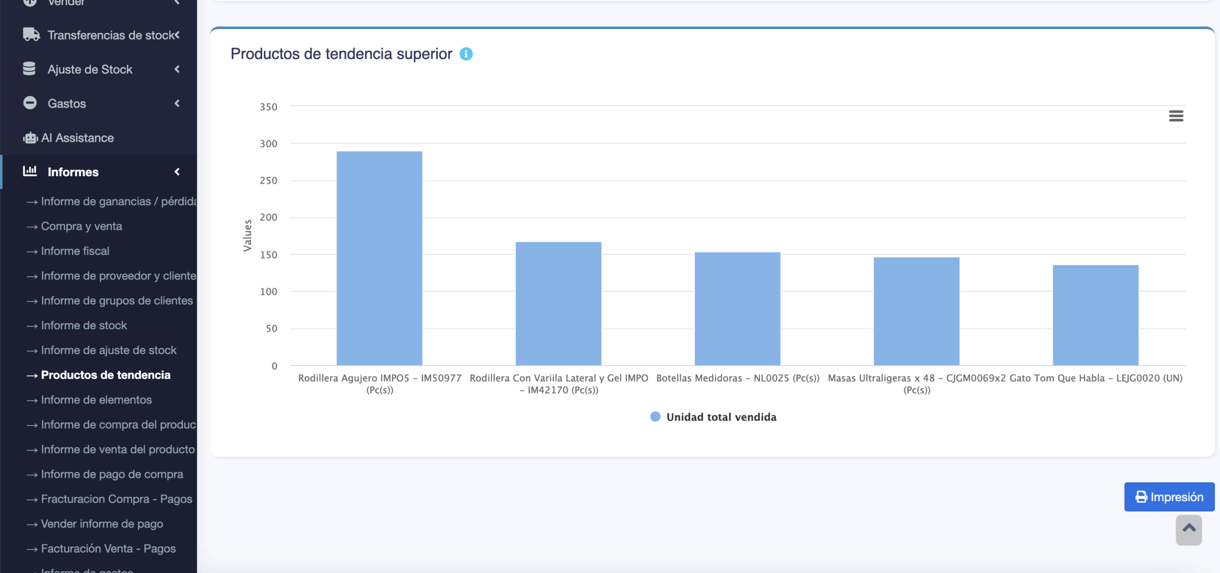This screenshot has height=573, width=1220.
Task: Click the truck icon for Transferencias de stock
Action: click(x=31, y=35)
